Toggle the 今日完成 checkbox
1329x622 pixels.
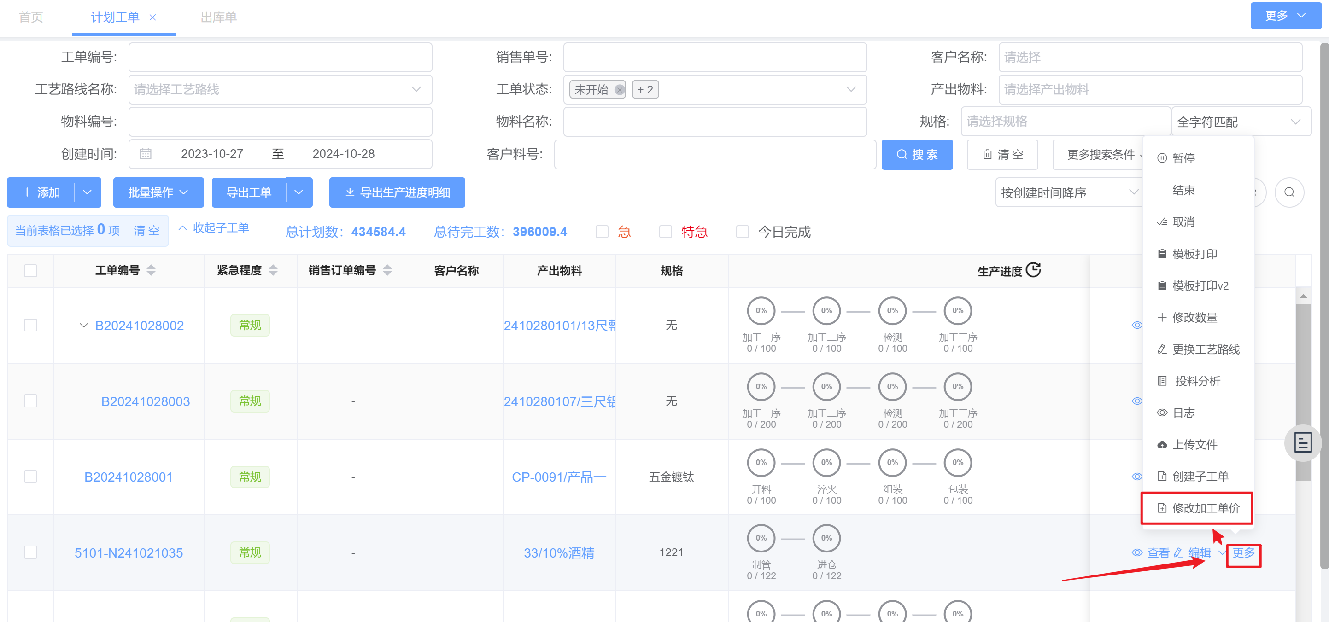(742, 232)
